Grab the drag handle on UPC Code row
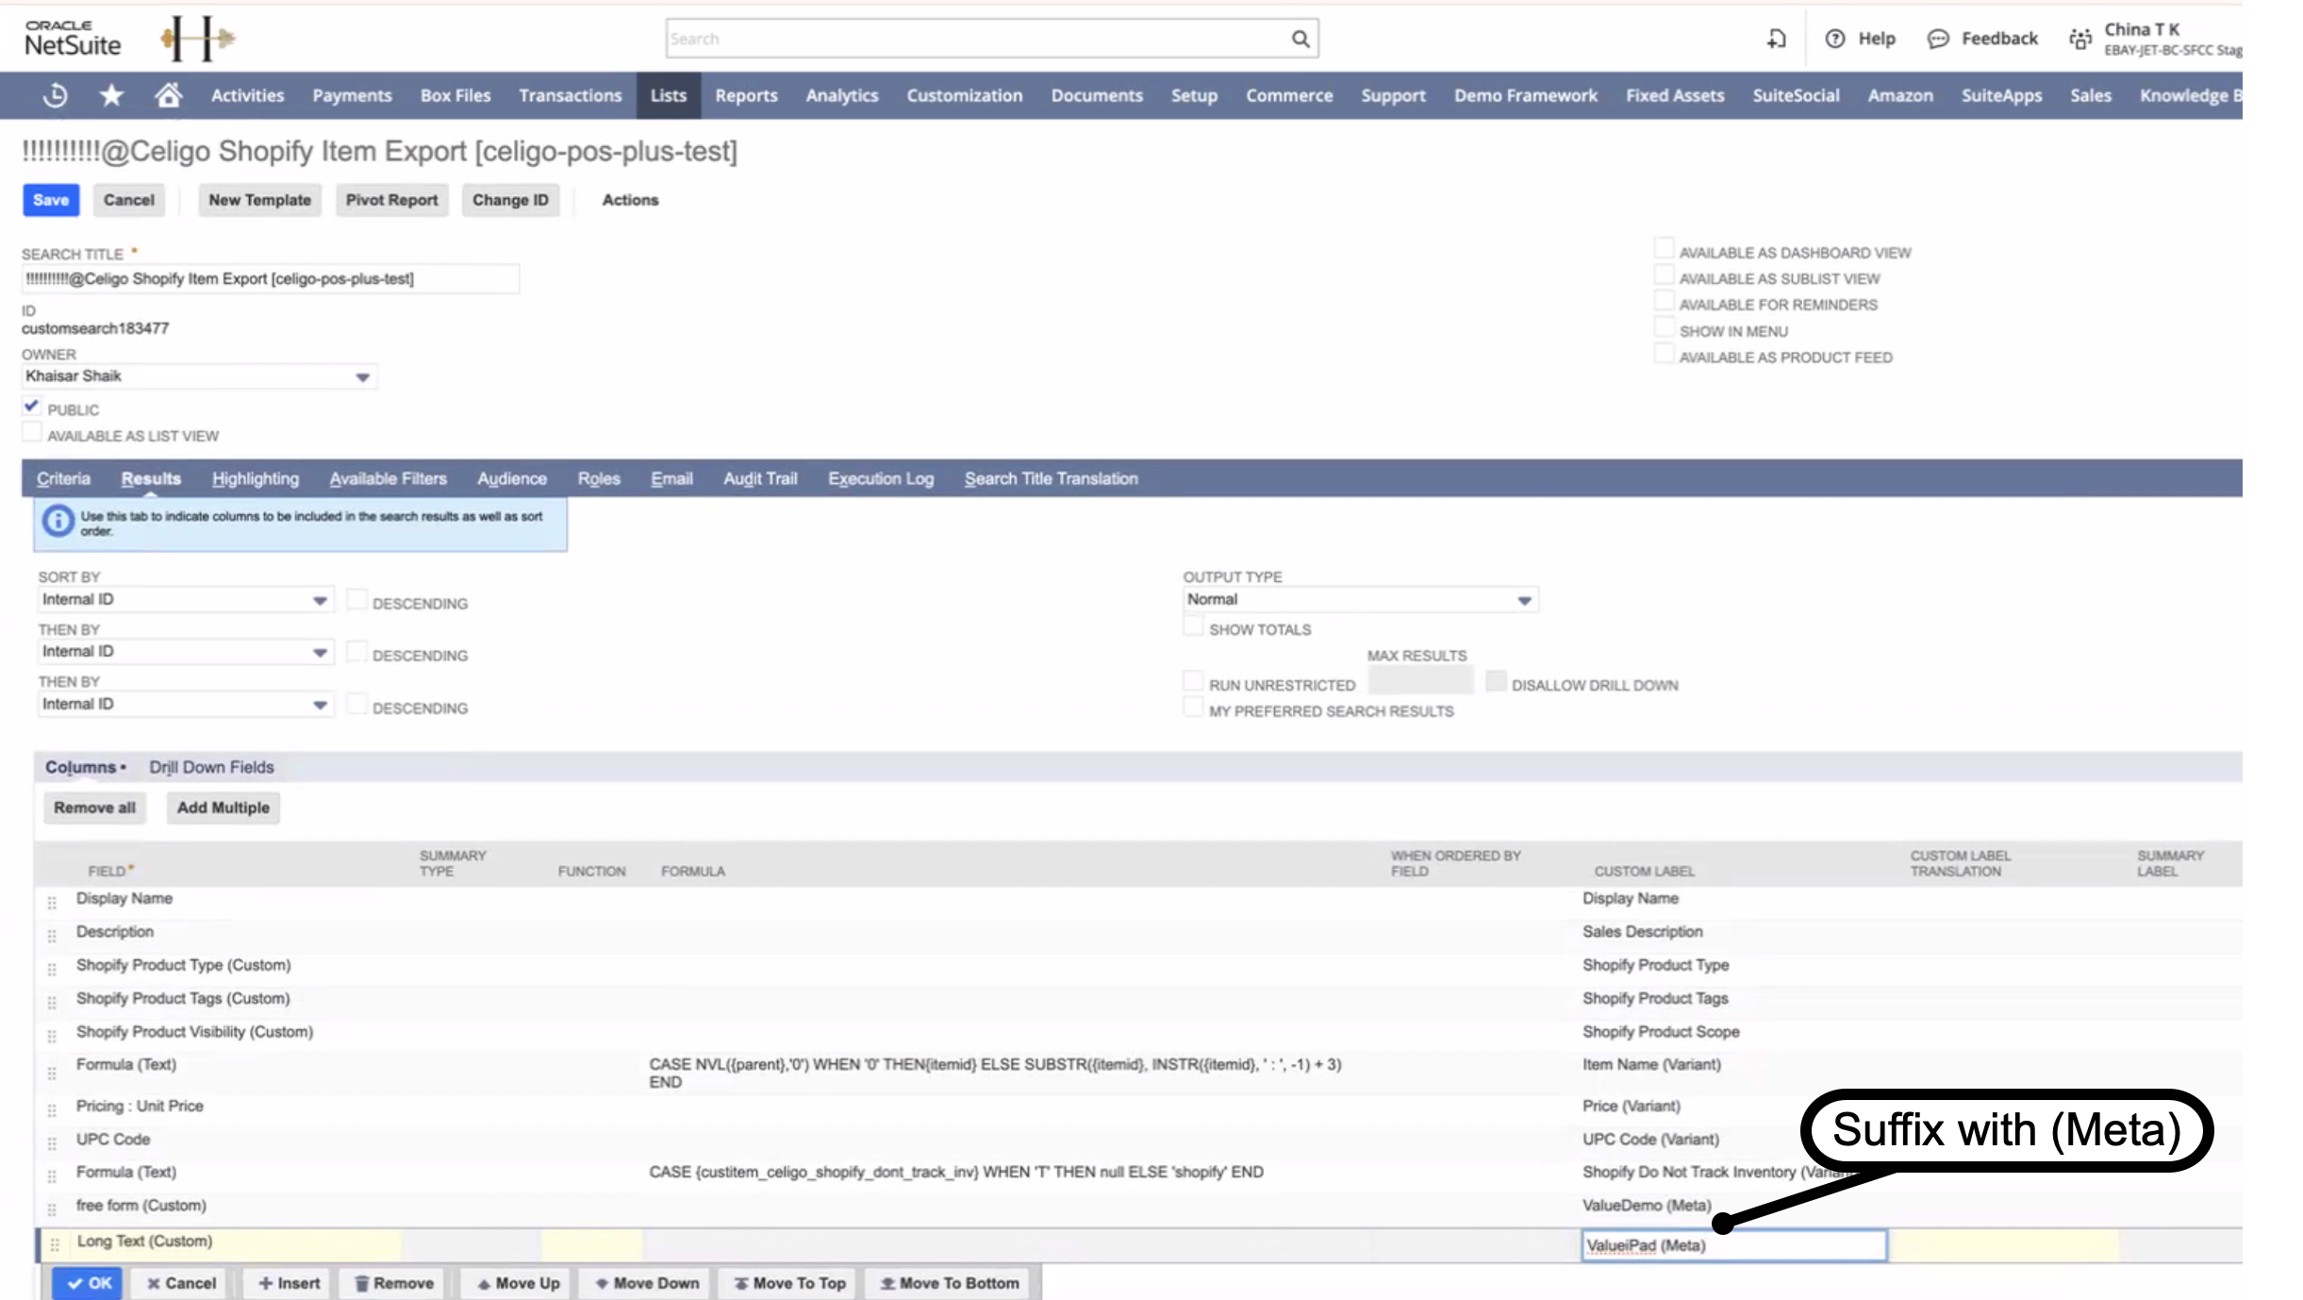This screenshot has height=1300, width=2303. [52, 1143]
